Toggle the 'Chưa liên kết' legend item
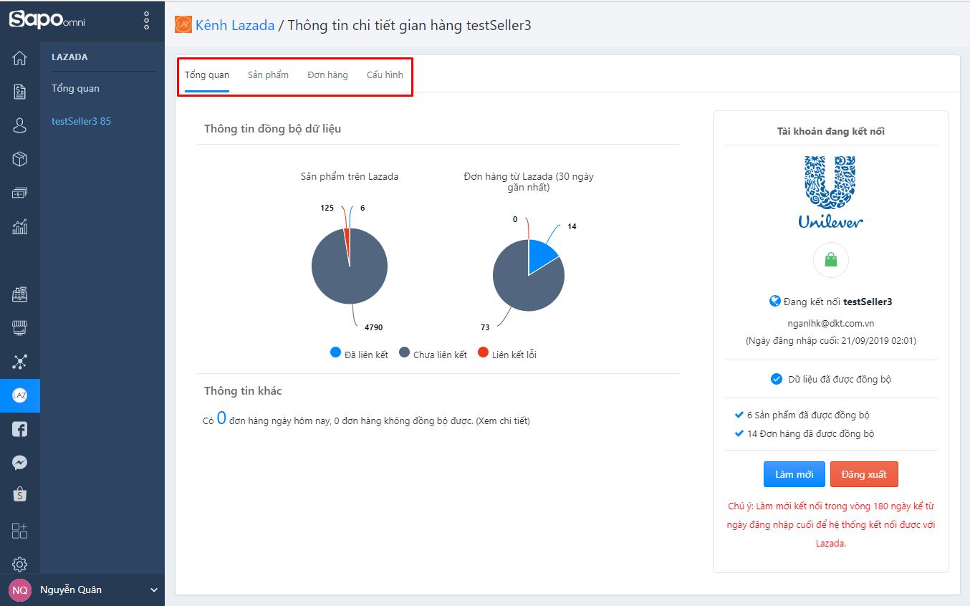Screen dimensions: 970x606 tap(433, 354)
